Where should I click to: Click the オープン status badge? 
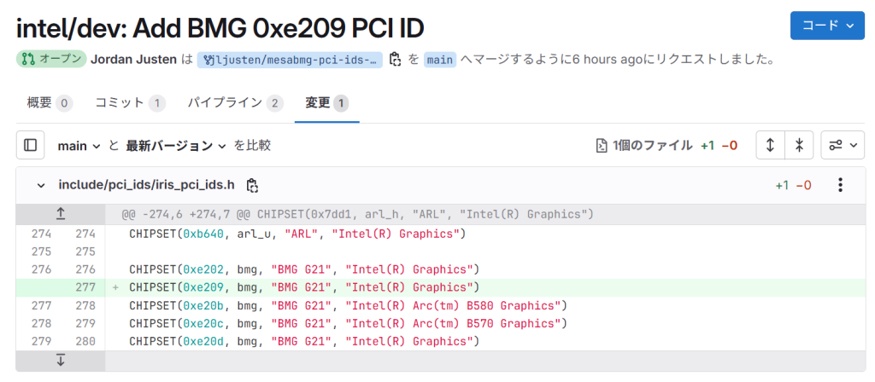(51, 59)
